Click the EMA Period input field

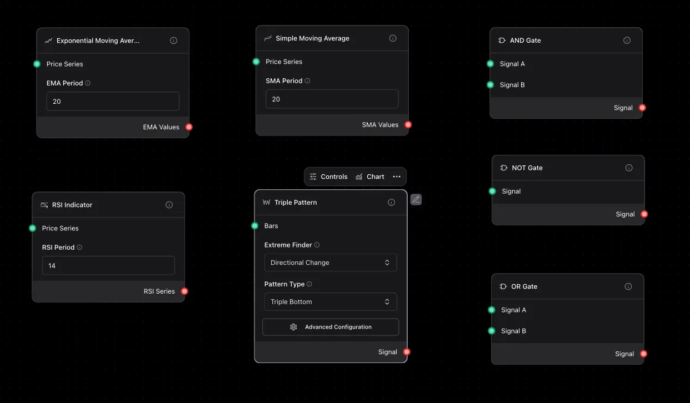pyautogui.click(x=113, y=102)
